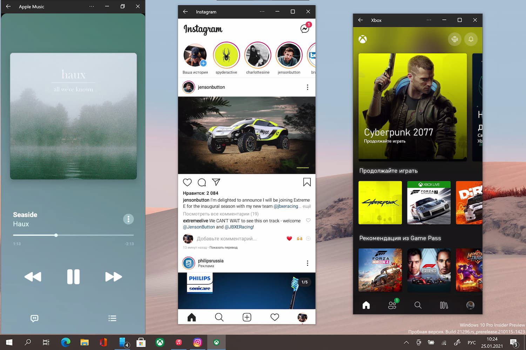Create new post with Instagram plus tab

(247, 317)
